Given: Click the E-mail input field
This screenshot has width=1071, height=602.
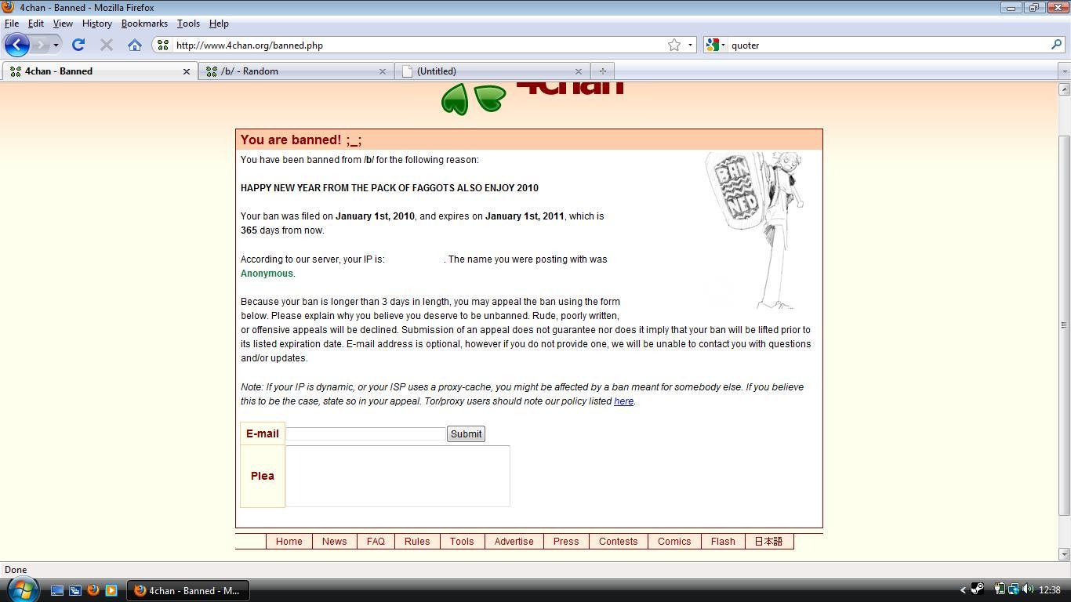Looking at the screenshot, I should click(x=366, y=433).
